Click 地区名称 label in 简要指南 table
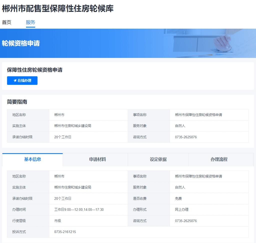256x243 pixels. (19, 115)
